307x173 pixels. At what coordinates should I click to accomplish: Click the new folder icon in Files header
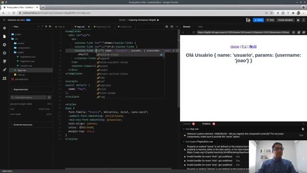pyautogui.click(x=50, y=26)
